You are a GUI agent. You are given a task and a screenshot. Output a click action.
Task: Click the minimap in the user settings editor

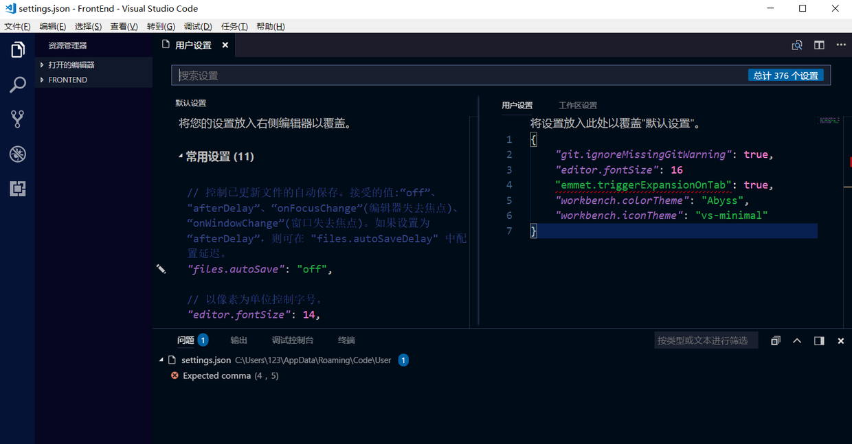click(830, 120)
